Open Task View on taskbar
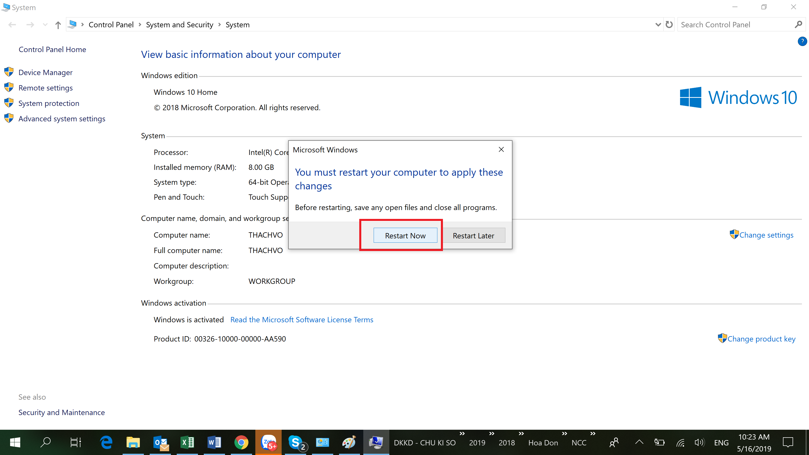Viewport: 809px width, 455px height. coord(76,442)
